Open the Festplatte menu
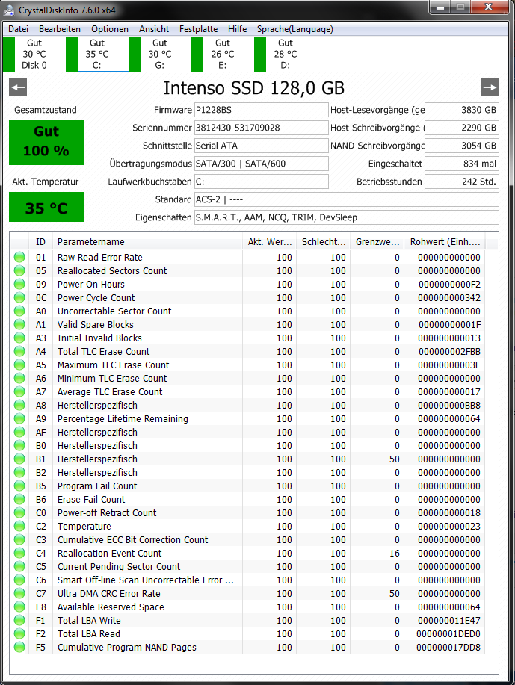 pyautogui.click(x=199, y=29)
